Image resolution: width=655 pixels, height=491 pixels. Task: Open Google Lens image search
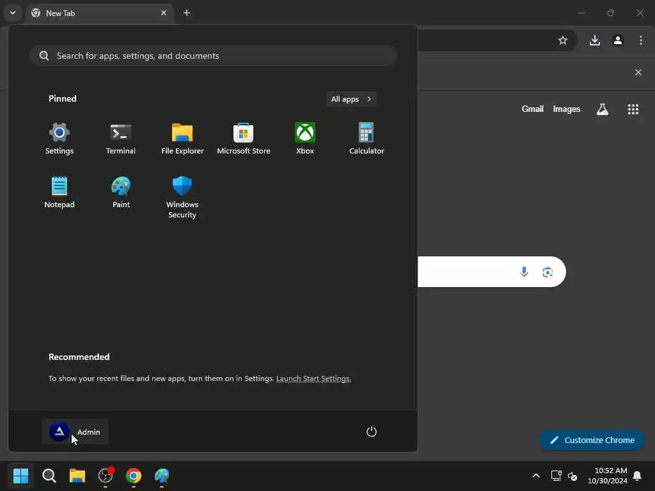[548, 272]
